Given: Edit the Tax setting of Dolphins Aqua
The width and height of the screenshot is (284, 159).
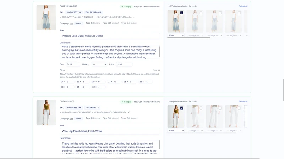Looking at the screenshot, I should [109, 23].
